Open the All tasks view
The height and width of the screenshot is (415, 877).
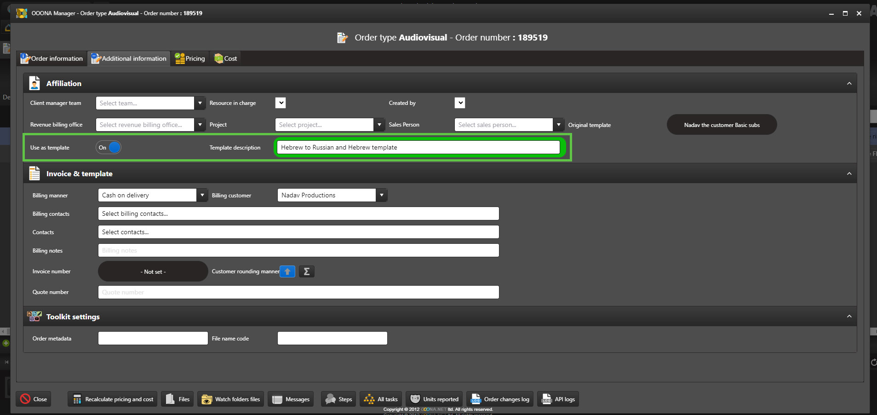(x=381, y=399)
